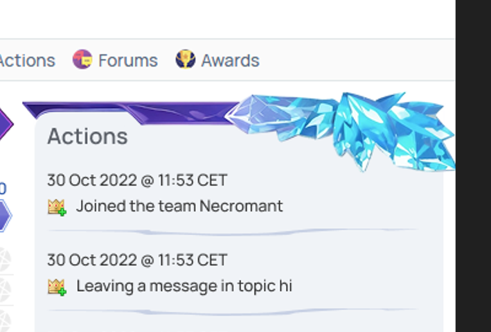Click crown icon beside Leaving a message

[57, 286]
